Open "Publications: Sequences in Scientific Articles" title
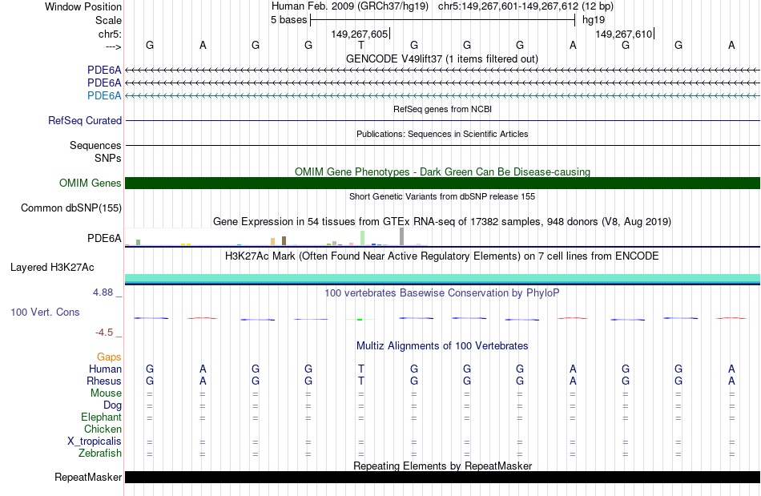The height and width of the screenshot is (496, 761). [x=442, y=134]
